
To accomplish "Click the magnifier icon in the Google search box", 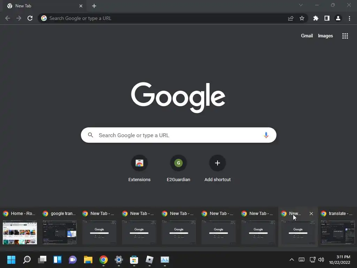I will (90, 135).
